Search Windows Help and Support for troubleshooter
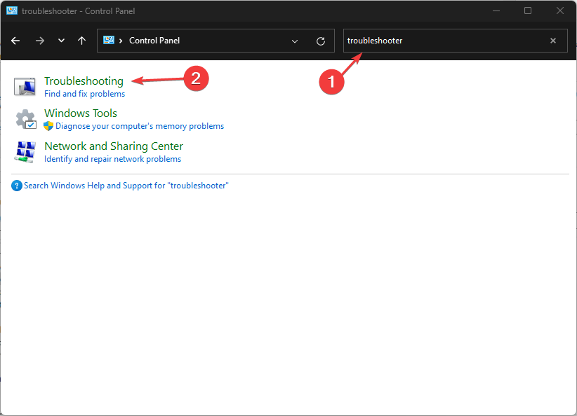Image resolution: width=577 pixels, height=416 pixels. point(126,186)
